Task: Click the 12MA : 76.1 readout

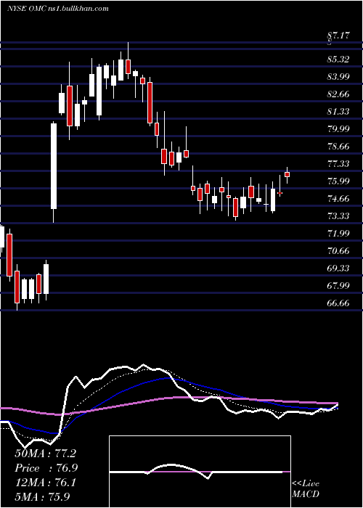Action: click(45, 483)
